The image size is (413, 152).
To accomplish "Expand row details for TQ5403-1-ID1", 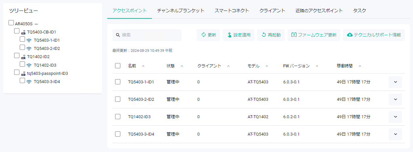I will 395,82.
